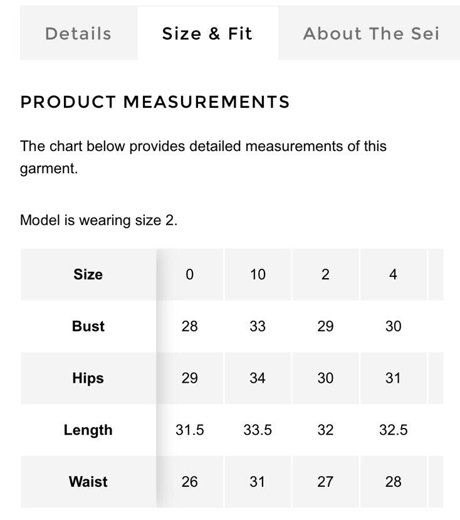Select size 10 column header
This screenshot has height=520, width=460.
(258, 274)
